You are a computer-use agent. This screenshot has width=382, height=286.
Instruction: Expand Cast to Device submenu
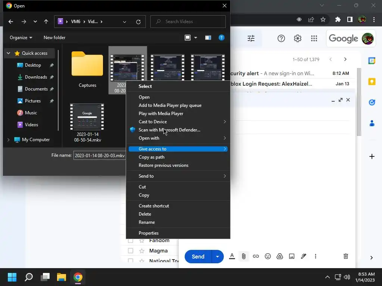pos(178,122)
